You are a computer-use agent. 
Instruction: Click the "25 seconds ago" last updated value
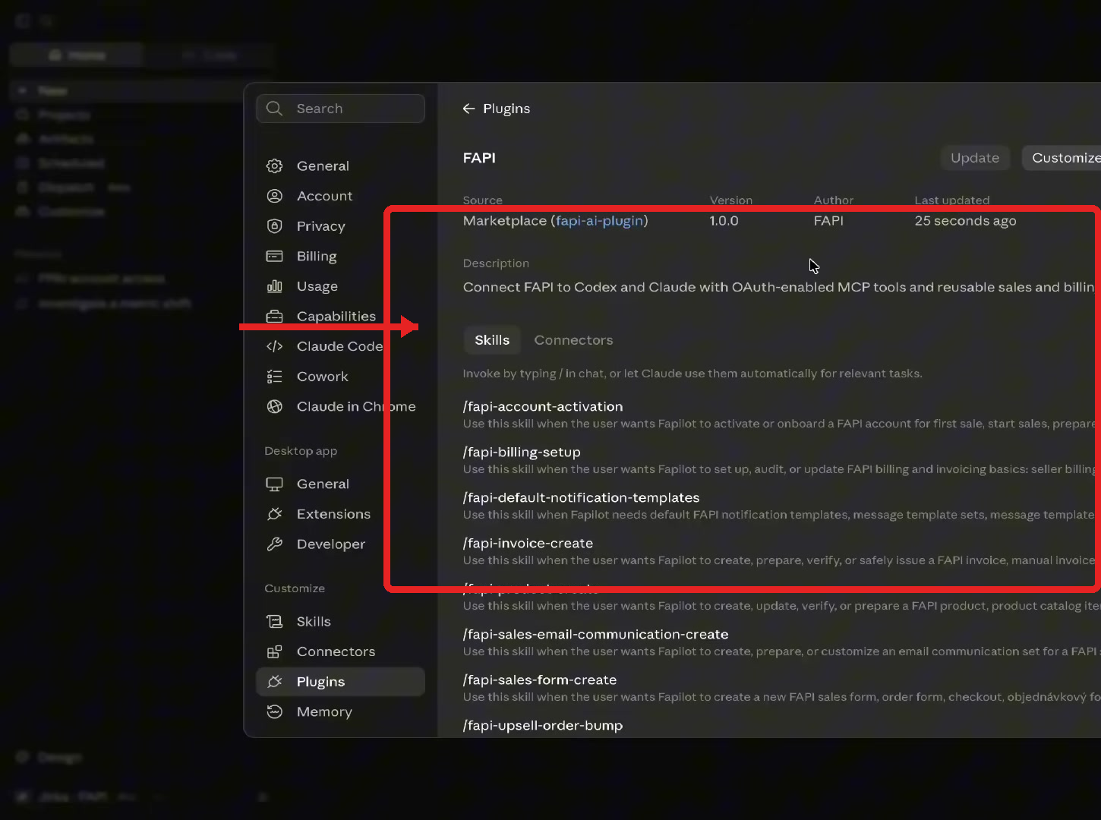[965, 221]
